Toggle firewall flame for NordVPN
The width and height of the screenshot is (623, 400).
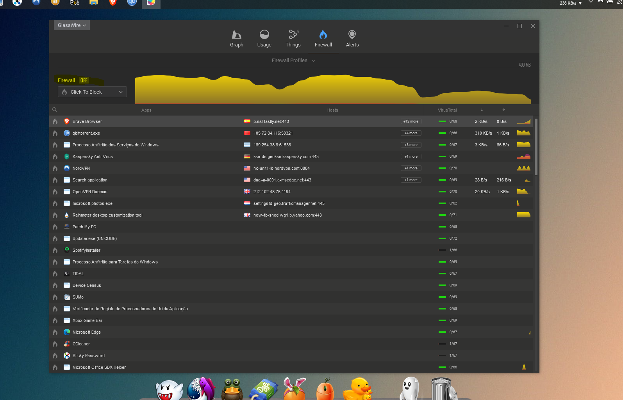55,168
